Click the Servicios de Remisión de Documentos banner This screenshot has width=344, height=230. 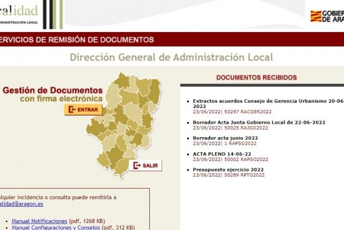(172, 39)
